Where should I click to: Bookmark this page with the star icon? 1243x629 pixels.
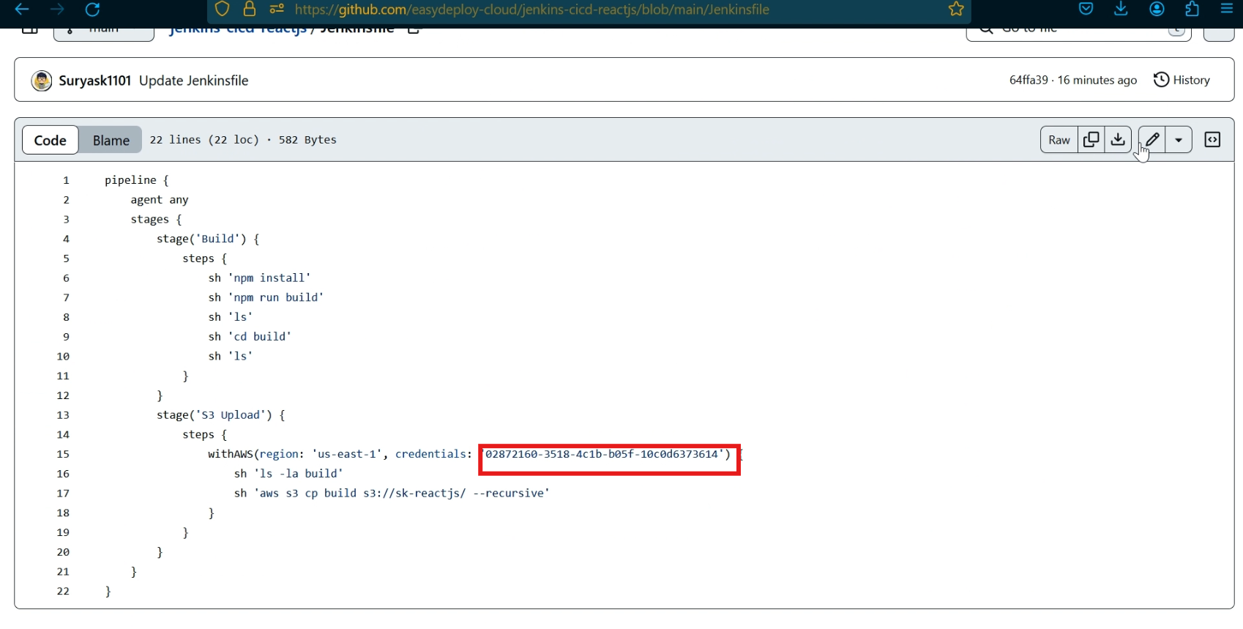pyautogui.click(x=956, y=9)
